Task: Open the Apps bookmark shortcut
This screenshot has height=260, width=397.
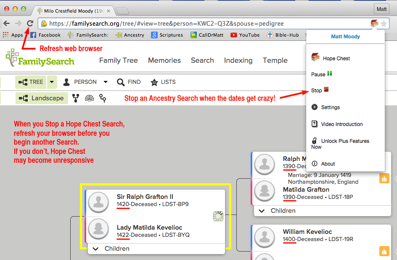Action: click(13, 35)
